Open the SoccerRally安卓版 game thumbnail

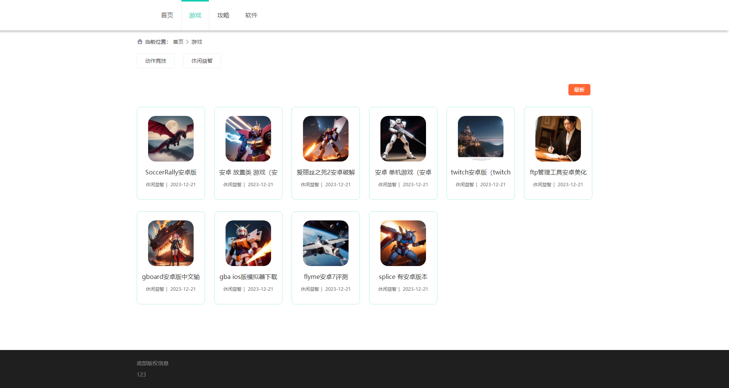[171, 139]
